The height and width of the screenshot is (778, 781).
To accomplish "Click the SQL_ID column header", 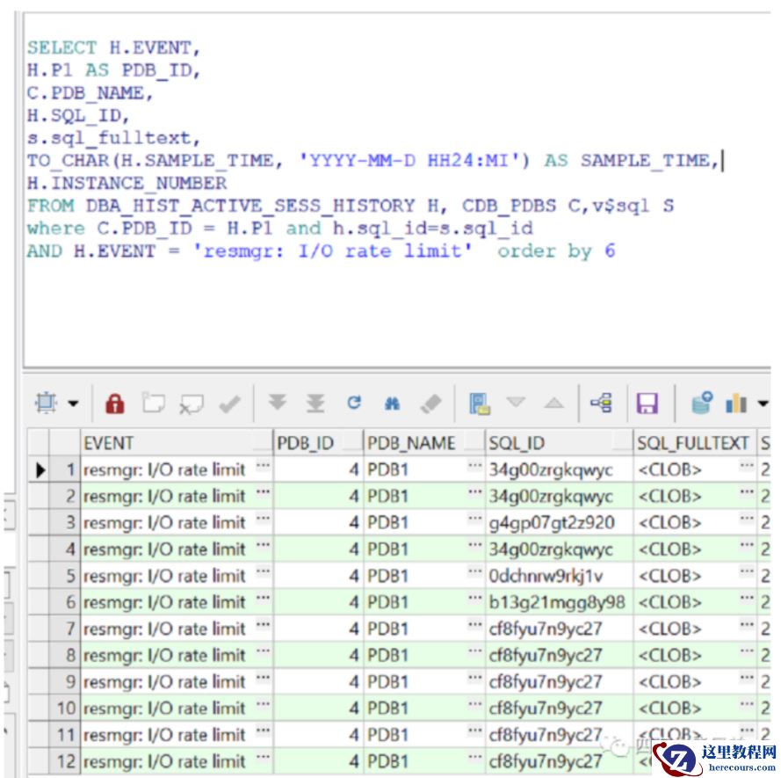I will pos(560,442).
